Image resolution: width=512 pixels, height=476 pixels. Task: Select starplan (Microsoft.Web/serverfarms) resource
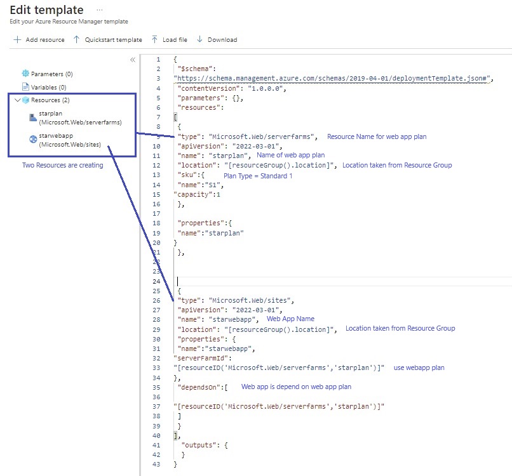tap(80, 118)
